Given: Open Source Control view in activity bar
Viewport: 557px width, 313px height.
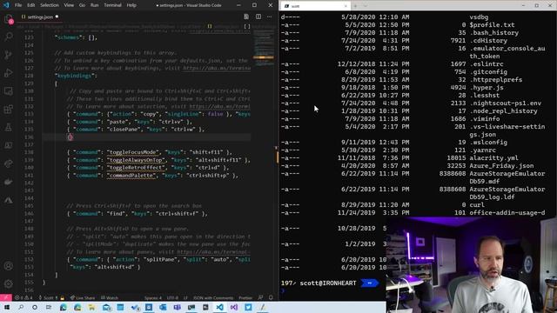Looking at the screenshot, I should click(x=9, y=55).
